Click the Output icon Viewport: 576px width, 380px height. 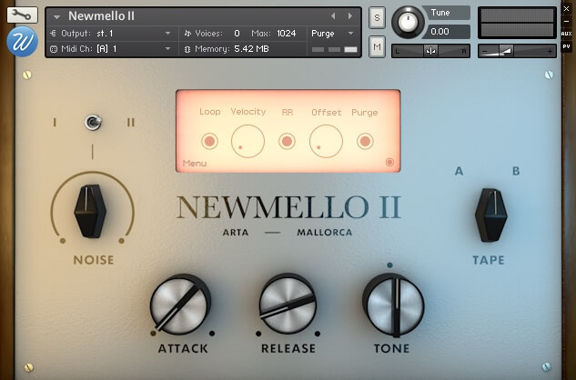click(54, 34)
